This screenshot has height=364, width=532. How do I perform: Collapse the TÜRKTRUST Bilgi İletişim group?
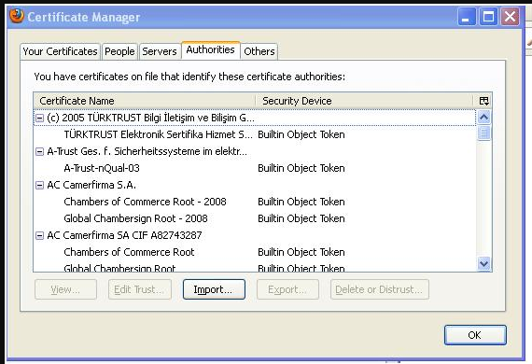40,118
